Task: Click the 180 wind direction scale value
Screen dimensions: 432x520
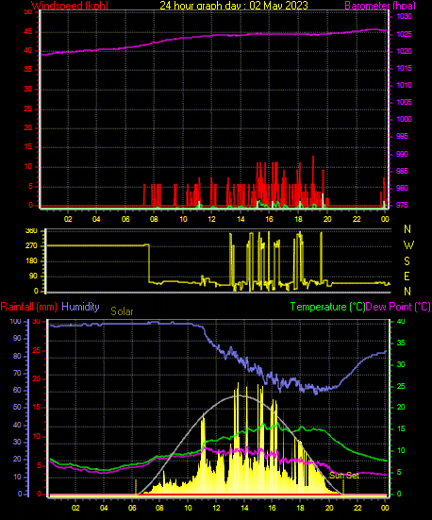Action: 31,261
